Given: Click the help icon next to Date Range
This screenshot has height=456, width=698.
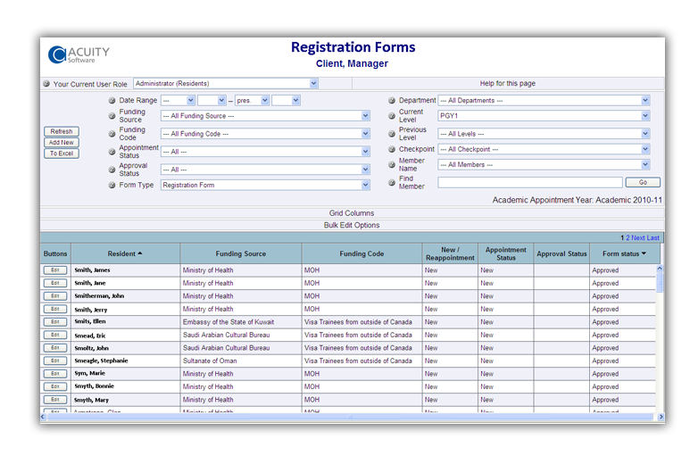Looking at the screenshot, I should (112, 101).
